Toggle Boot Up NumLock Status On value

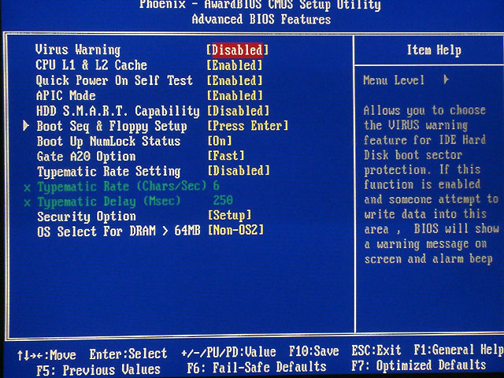coord(220,141)
